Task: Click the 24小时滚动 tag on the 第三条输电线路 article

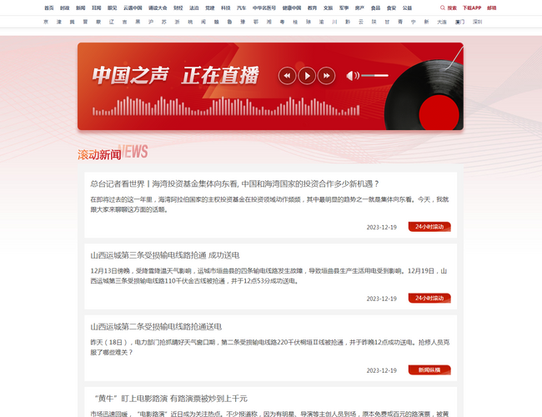Action: 429,298
